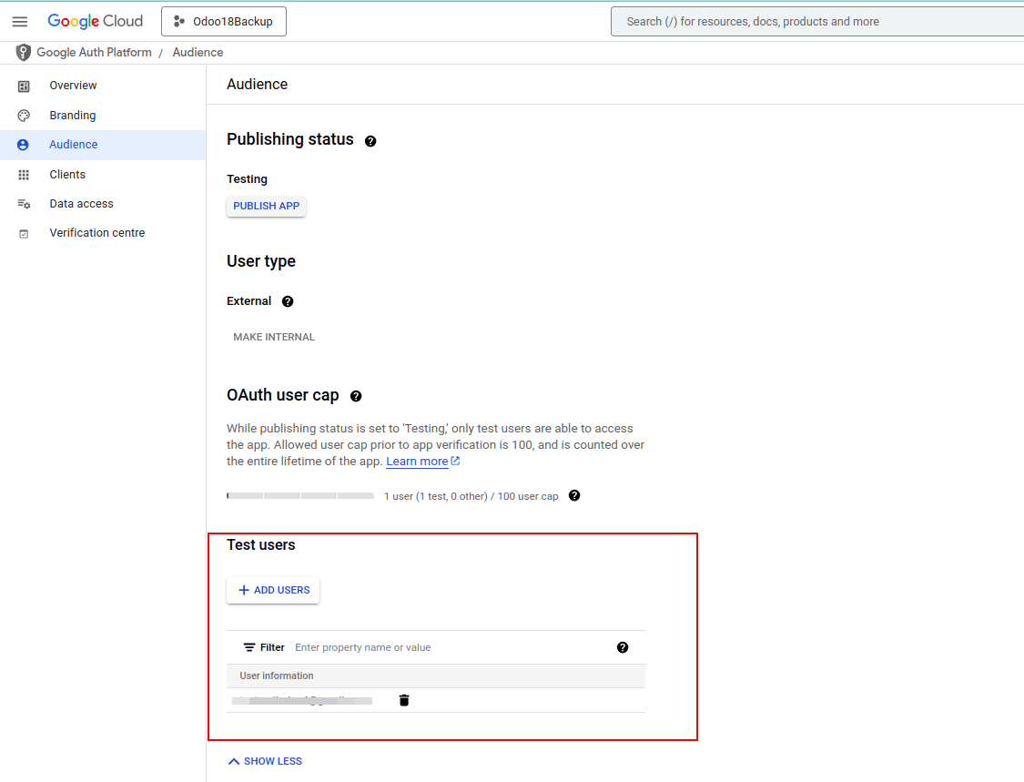1024x782 pixels.
Task: Click the Filter property name input field
Action: click(x=446, y=647)
